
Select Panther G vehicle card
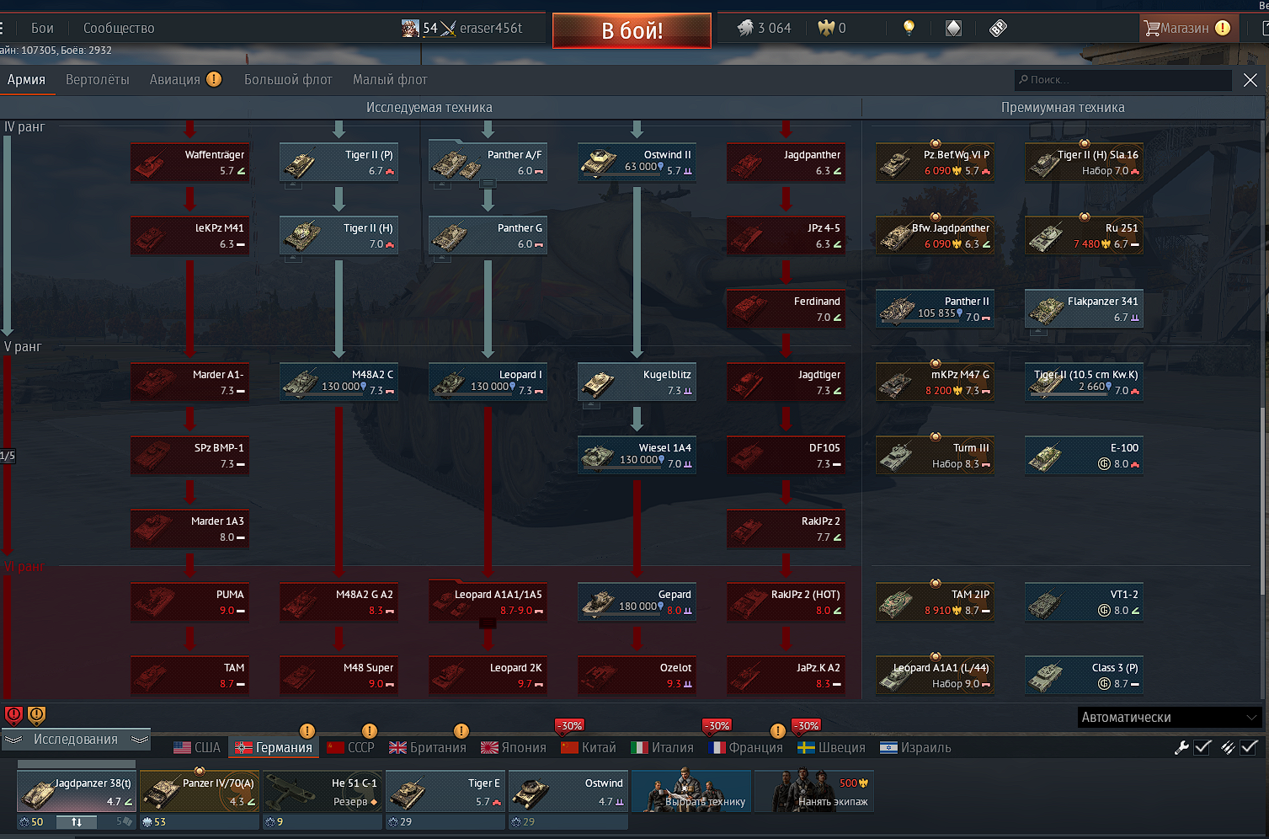(488, 235)
